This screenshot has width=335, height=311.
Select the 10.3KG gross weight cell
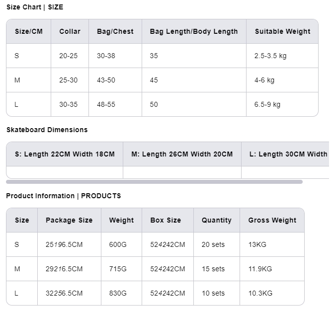(x=260, y=293)
